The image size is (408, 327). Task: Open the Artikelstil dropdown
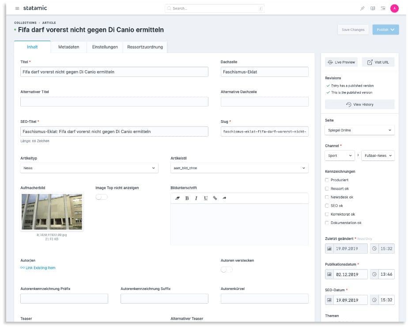pos(239,168)
